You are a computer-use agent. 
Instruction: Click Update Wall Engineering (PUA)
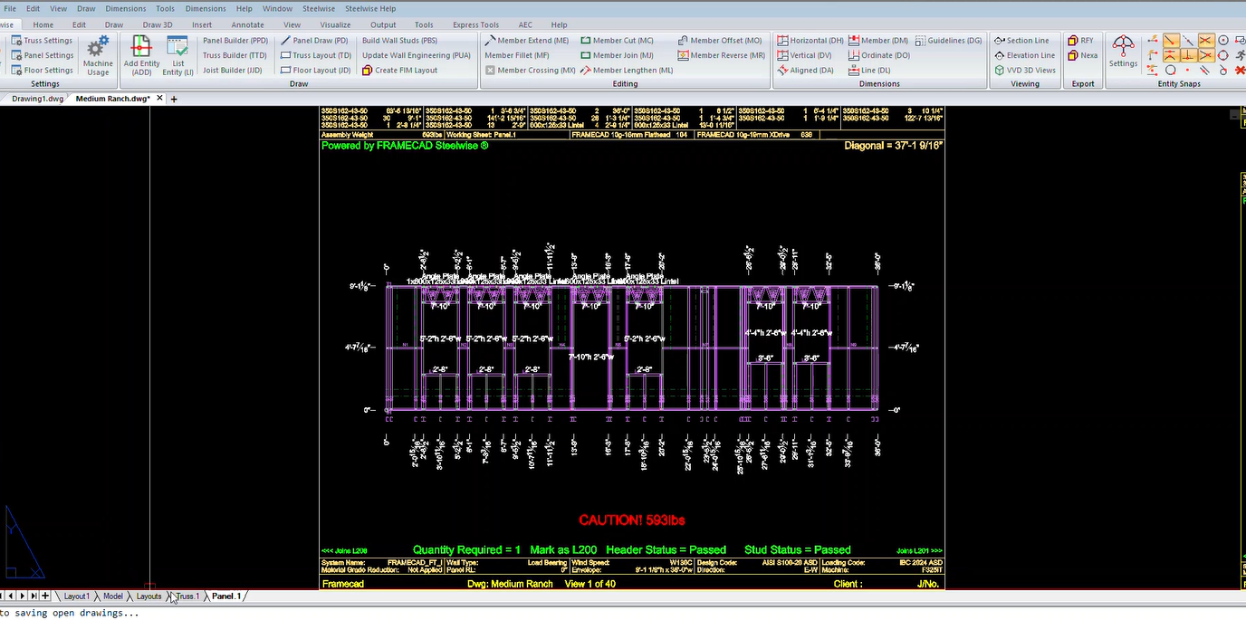(416, 54)
